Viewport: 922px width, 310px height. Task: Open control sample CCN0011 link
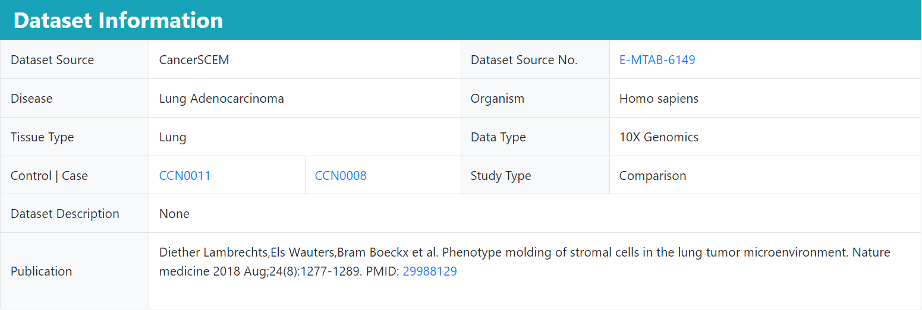click(185, 176)
